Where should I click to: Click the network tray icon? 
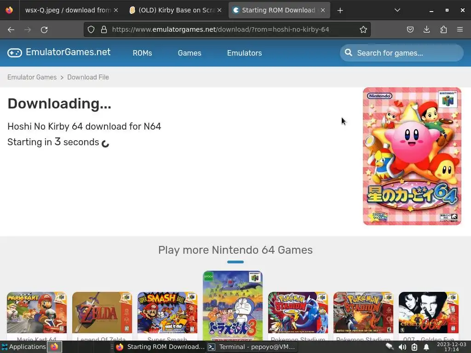click(390, 347)
